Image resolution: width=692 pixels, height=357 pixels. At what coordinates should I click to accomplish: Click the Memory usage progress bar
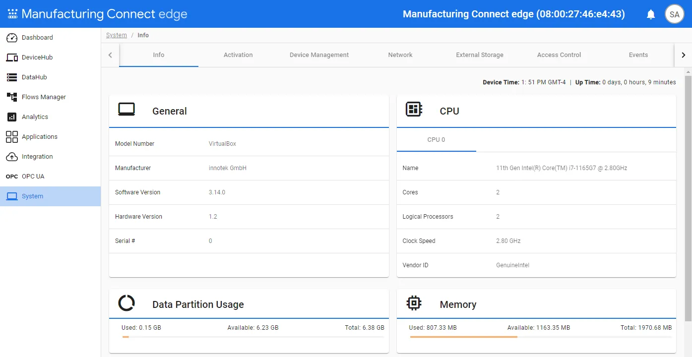pyautogui.click(x=541, y=337)
